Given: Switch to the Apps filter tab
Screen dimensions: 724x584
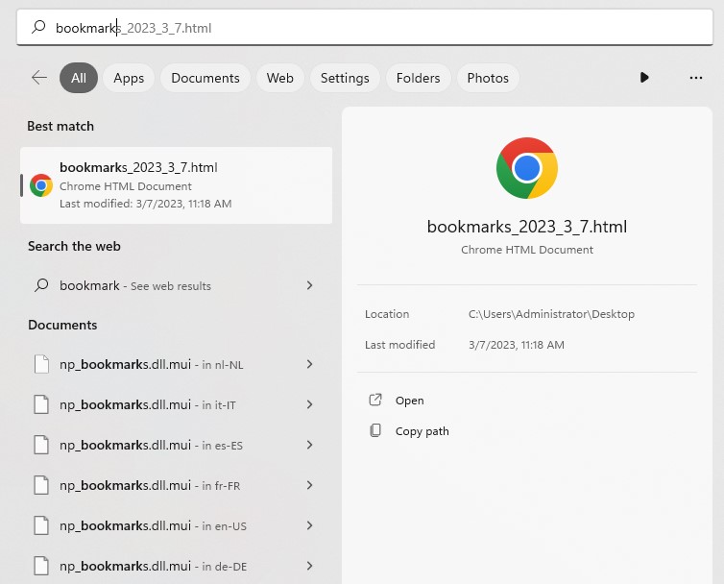Looking at the screenshot, I should 129,78.
